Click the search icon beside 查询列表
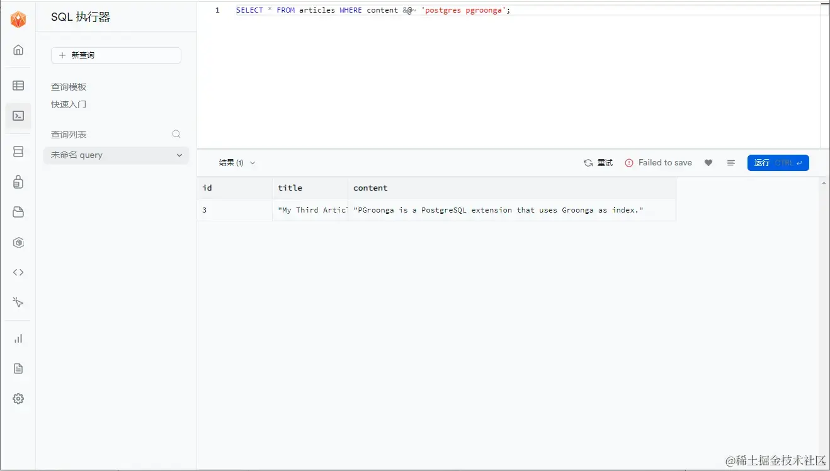This screenshot has width=830, height=471. tap(176, 134)
